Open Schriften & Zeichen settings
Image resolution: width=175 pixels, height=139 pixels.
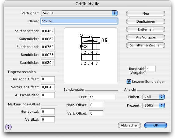coord(146,45)
